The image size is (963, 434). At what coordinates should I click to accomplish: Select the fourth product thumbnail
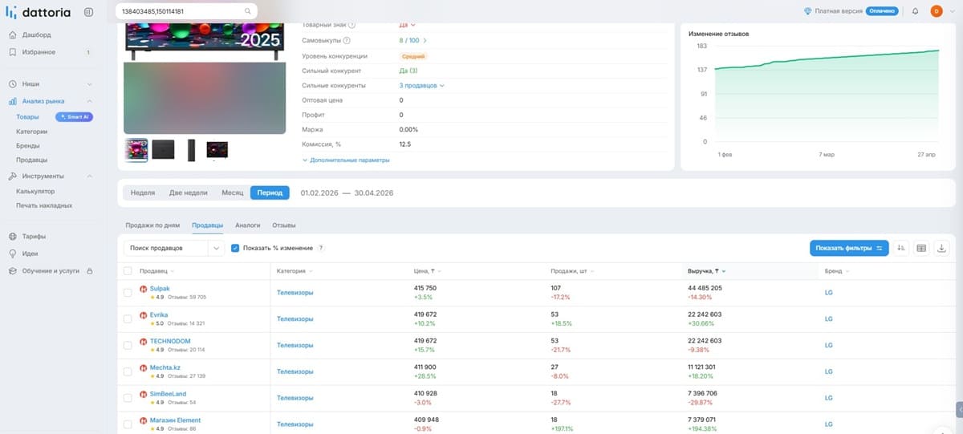point(217,150)
